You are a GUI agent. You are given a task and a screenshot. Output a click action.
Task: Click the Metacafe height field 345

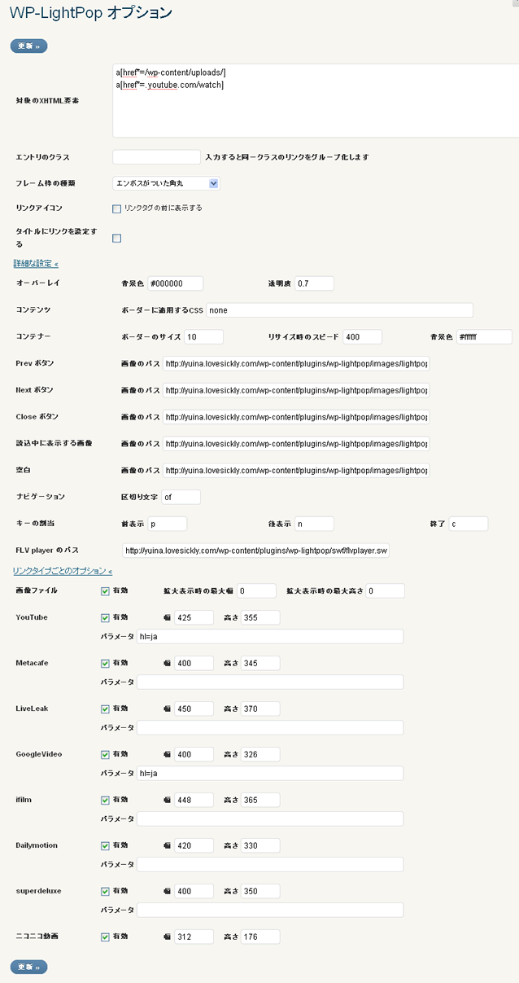pos(260,663)
